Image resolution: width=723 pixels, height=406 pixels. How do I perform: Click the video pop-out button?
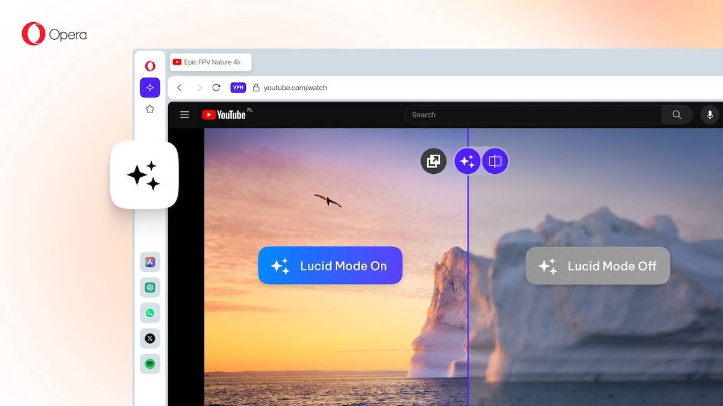pyautogui.click(x=433, y=161)
